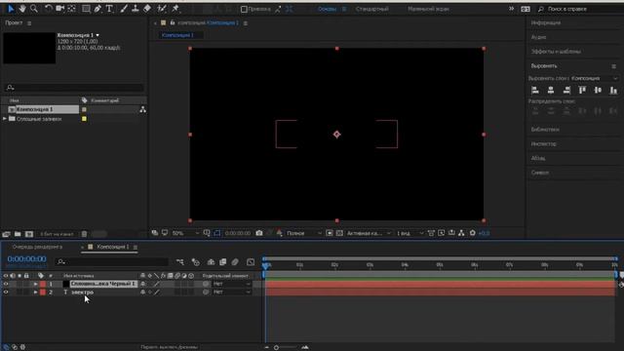Create a new composition from Project panel bottom
Screen dimensions: 624x351
tap(29, 234)
